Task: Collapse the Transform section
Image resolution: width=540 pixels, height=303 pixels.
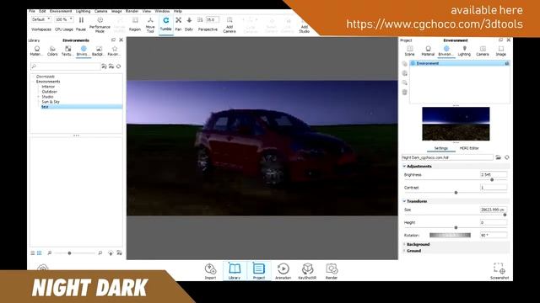Action: (405, 201)
